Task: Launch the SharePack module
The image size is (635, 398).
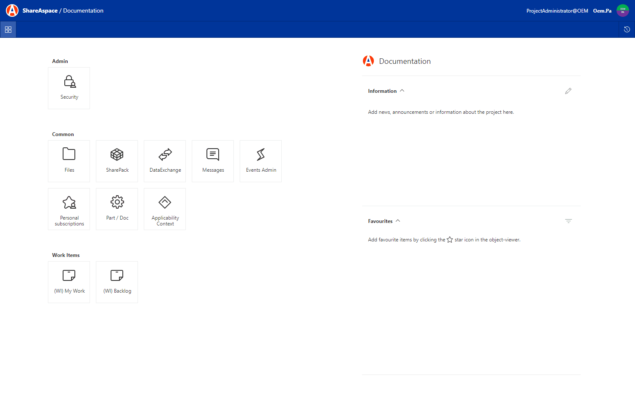Action: pyautogui.click(x=117, y=161)
